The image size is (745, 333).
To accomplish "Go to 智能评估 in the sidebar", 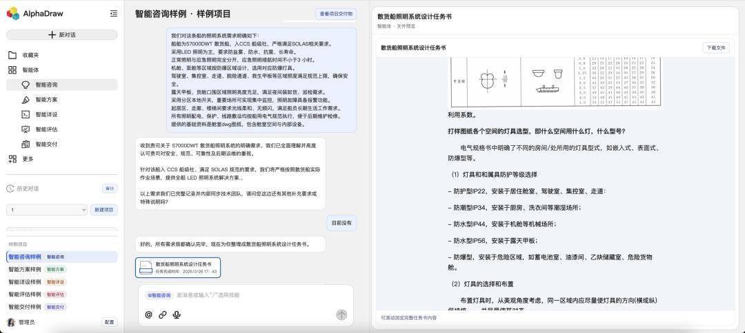I will [46, 129].
